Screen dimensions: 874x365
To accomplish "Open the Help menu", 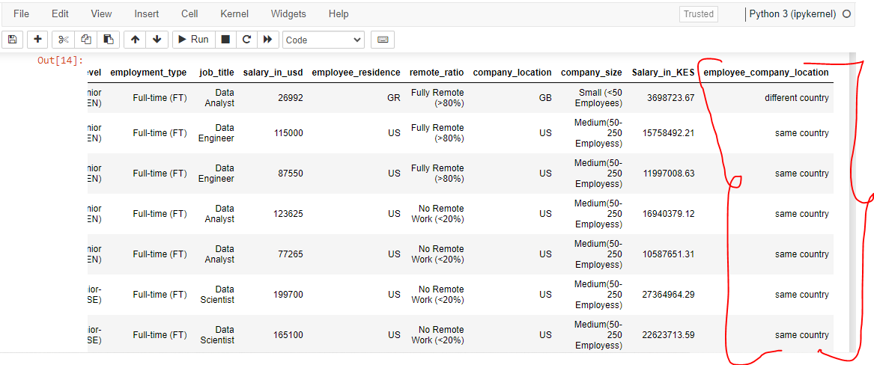I will click(339, 14).
